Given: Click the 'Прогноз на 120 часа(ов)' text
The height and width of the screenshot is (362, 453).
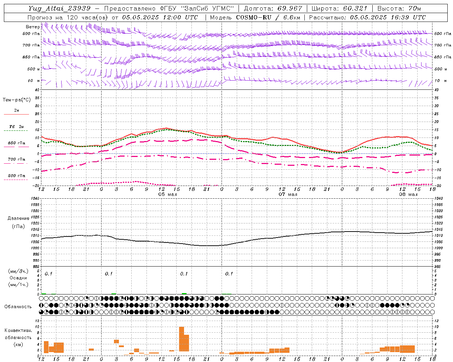Looking at the screenshot, I should click(x=68, y=17).
